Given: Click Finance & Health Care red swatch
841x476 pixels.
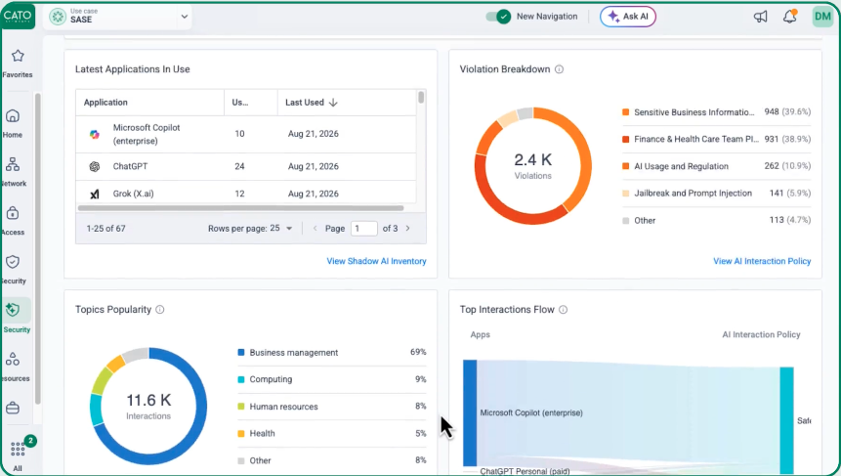Looking at the screenshot, I should tap(625, 139).
